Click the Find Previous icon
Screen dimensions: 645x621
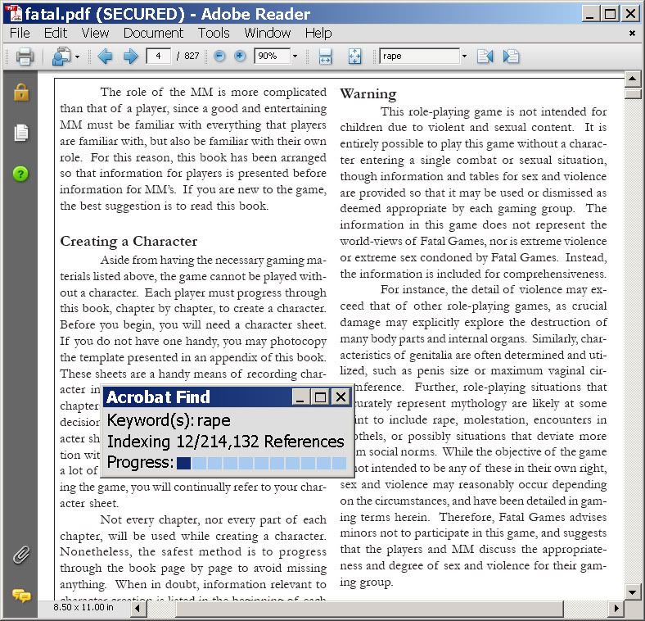click(485, 56)
